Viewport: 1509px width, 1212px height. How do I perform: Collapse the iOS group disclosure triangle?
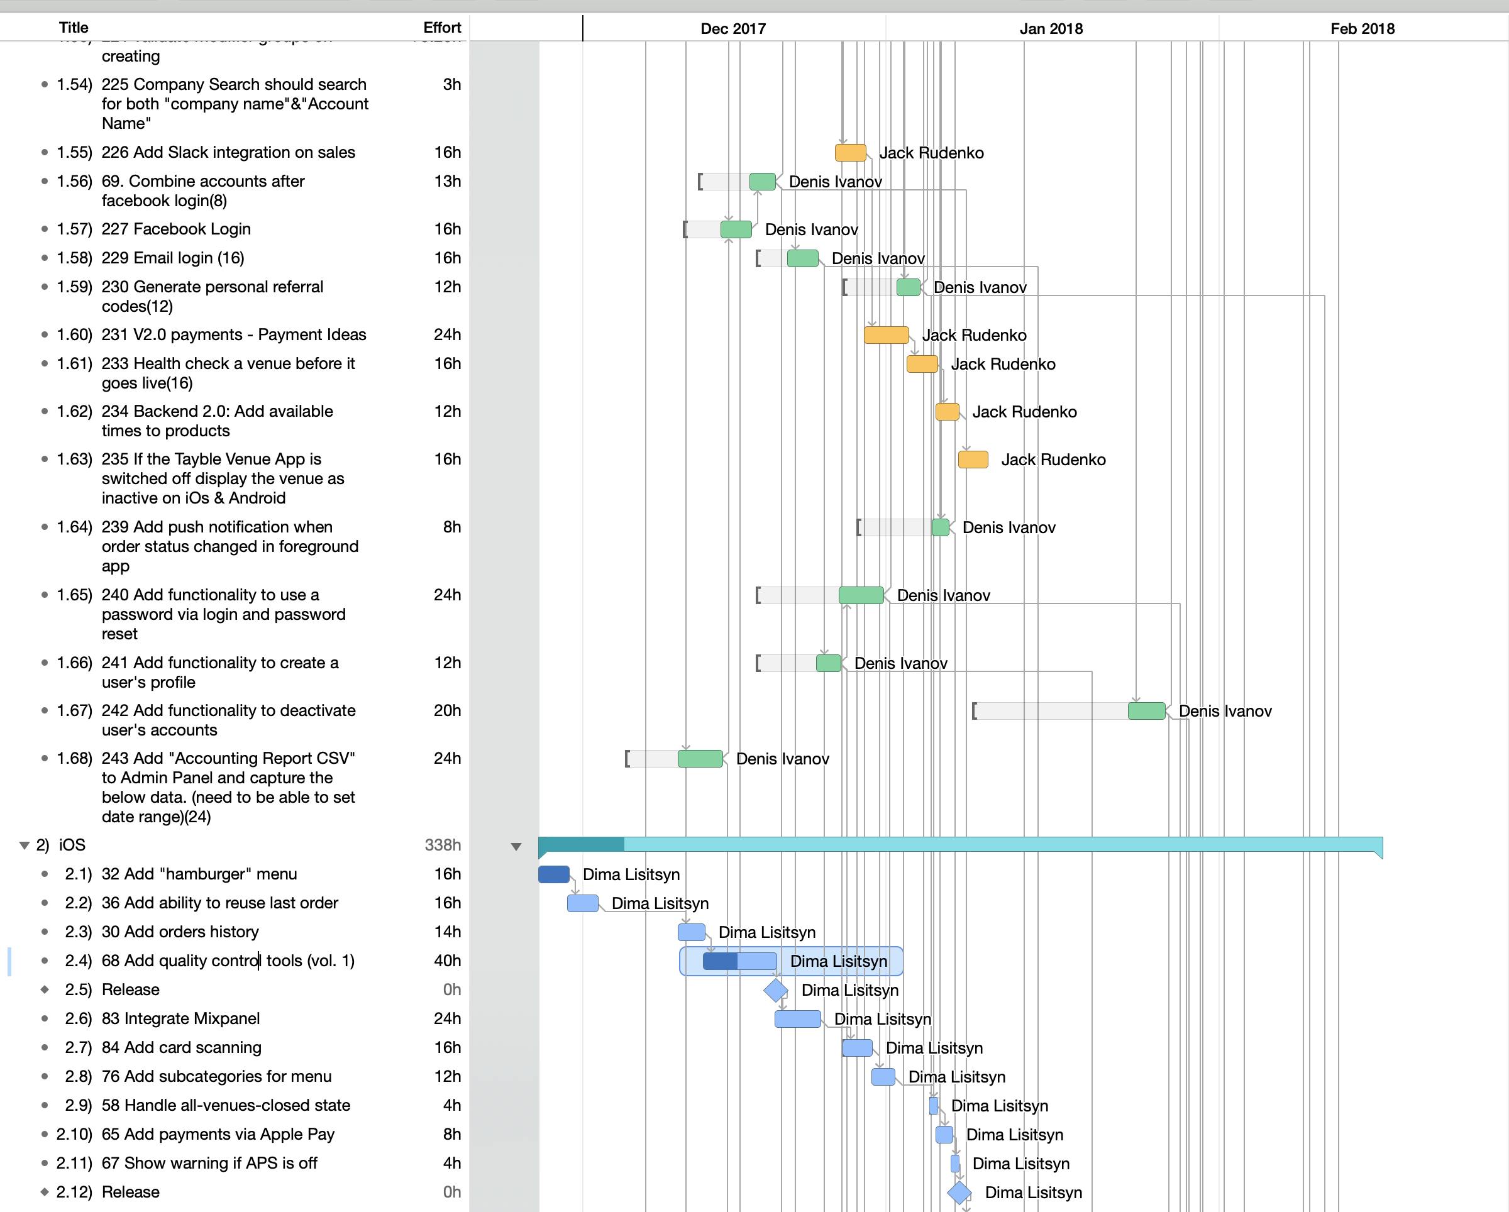pos(25,846)
